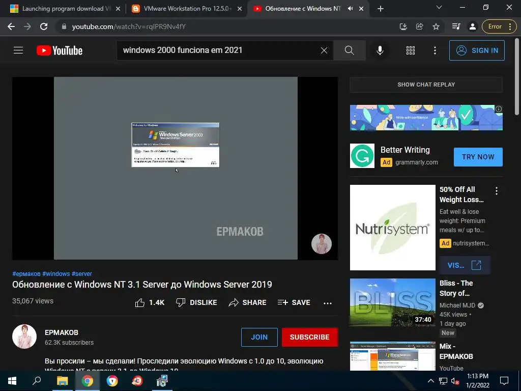Open YouTube hamburger guide menu
The width and height of the screenshot is (521, 391).
click(x=18, y=50)
